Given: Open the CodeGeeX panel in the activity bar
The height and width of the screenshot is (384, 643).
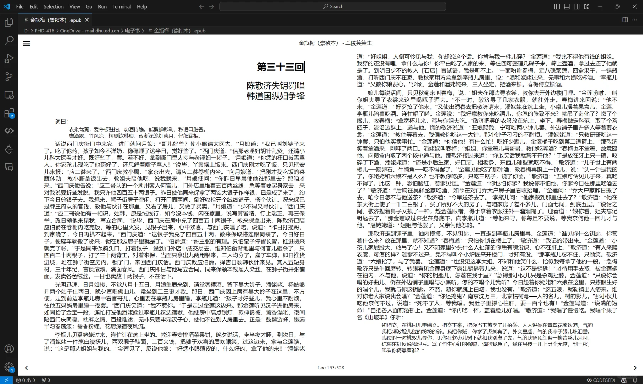Looking at the screenshot, I should pos(9,131).
